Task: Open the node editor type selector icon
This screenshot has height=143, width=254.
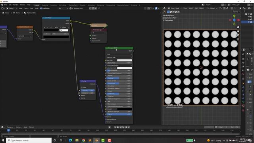Action: 2,8
